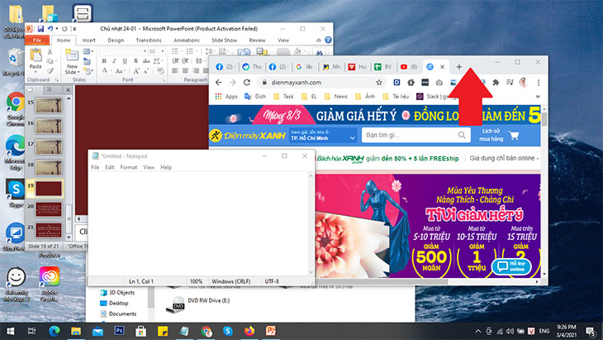603x340 pixels.
Task: Open Chrome extensions puzzle icon
Action: tap(496, 83)
